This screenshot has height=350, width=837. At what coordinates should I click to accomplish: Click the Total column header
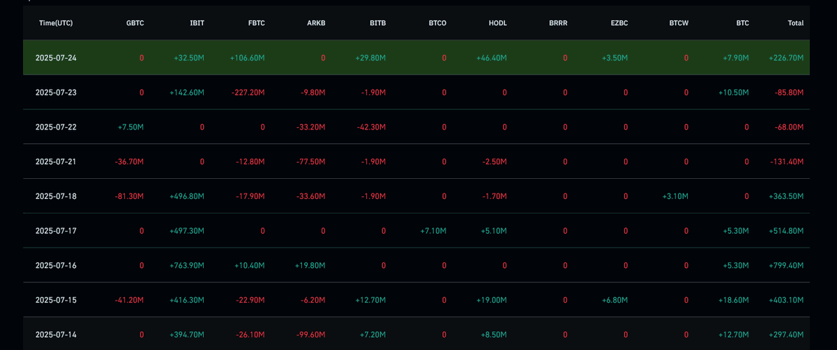(x=795, y=23)
